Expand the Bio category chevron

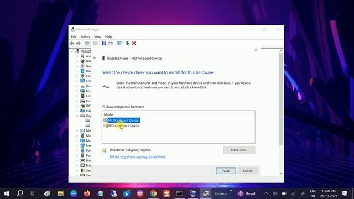(x=77, y=66)
